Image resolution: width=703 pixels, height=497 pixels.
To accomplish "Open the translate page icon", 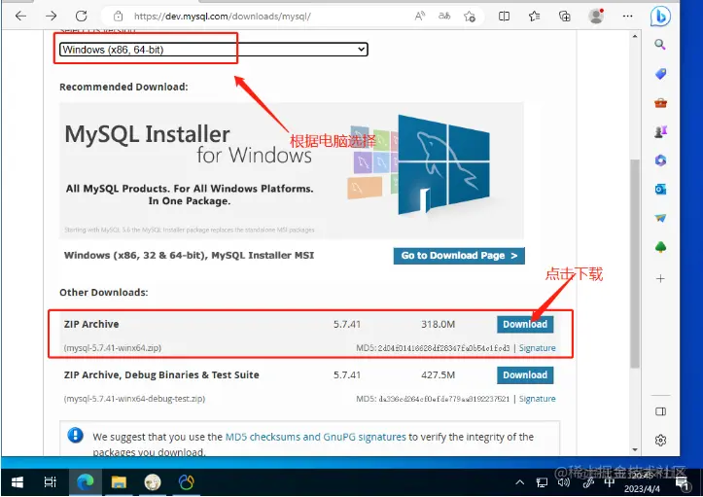I will (x=443, y=17).
